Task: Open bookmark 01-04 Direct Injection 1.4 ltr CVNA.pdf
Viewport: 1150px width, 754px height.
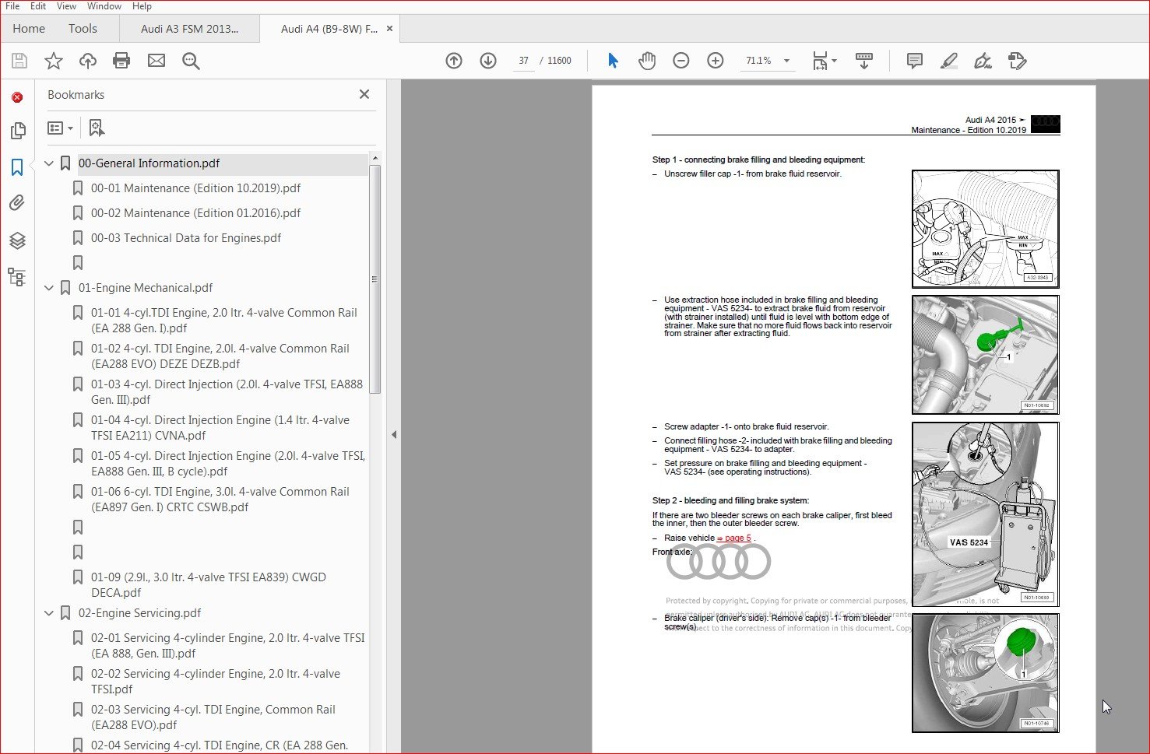Action: coord(220,428)
